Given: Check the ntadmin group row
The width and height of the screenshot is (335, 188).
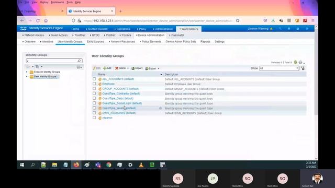Looking at the screenshot, I should click(x=94, y=118).
